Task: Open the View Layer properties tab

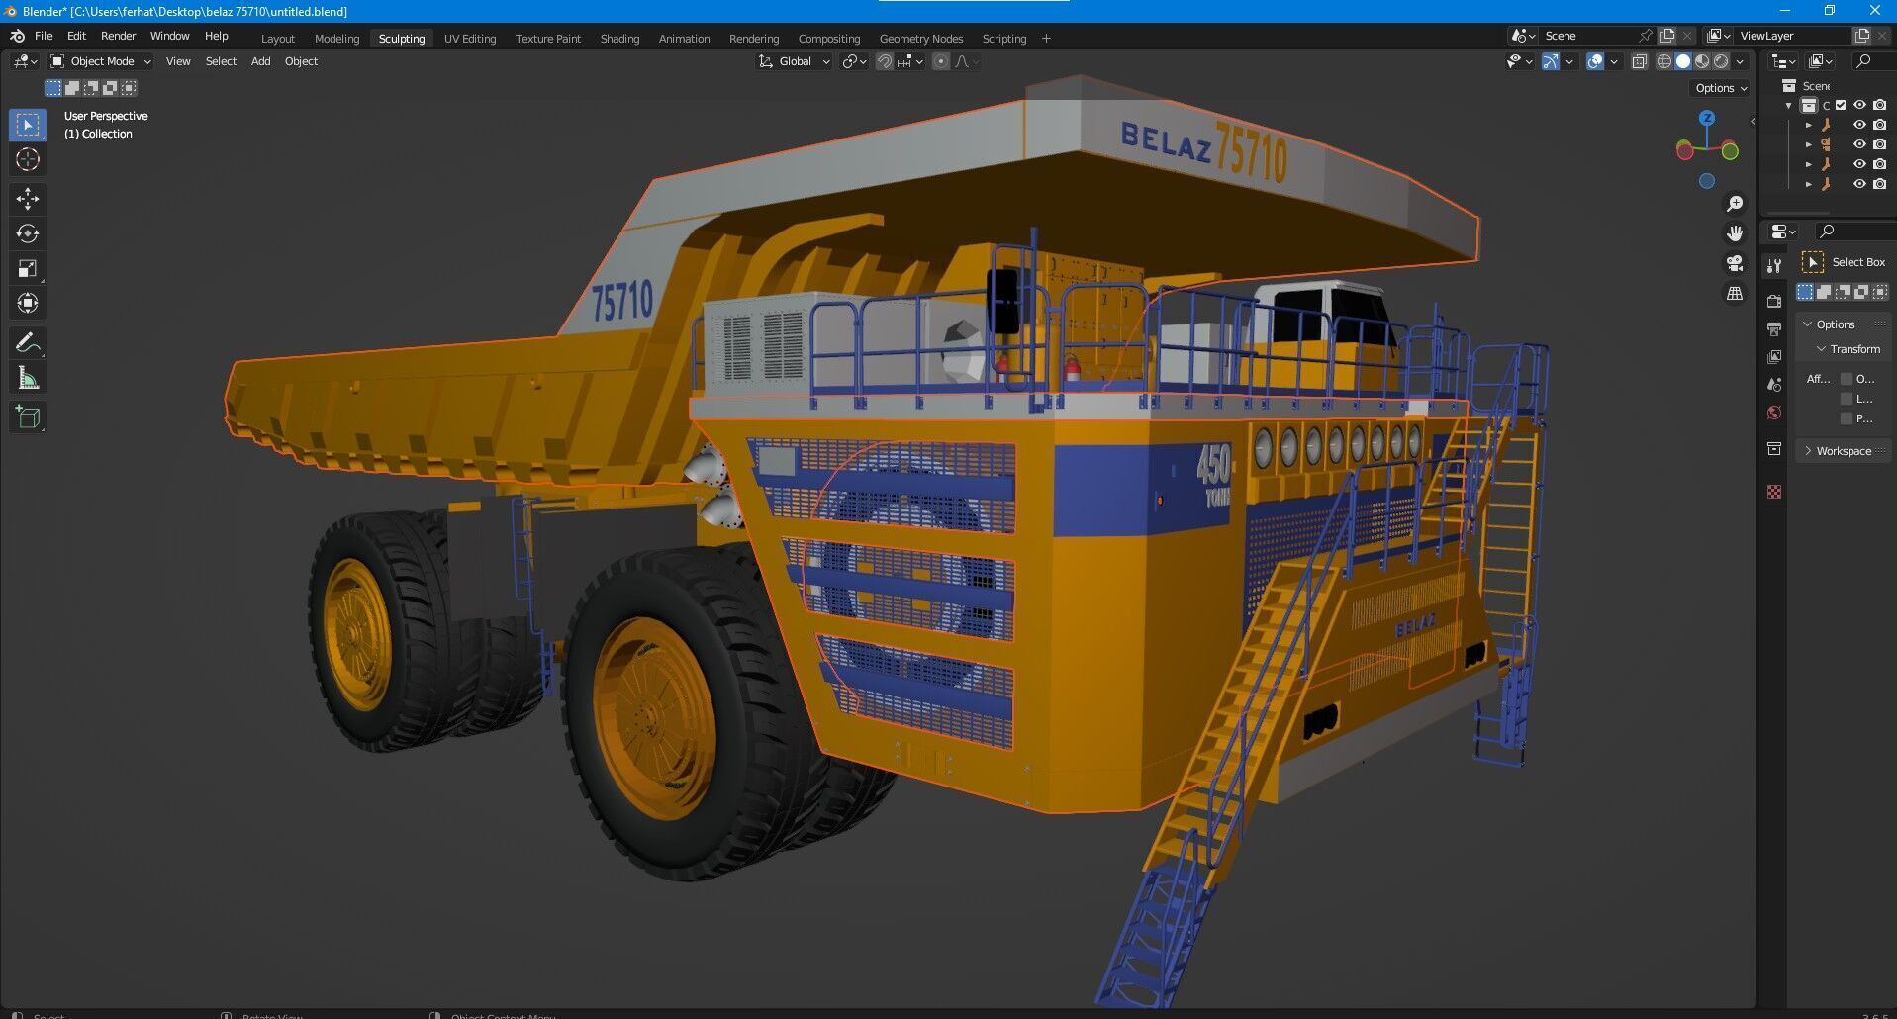Action: click(x=1774, y=356)
